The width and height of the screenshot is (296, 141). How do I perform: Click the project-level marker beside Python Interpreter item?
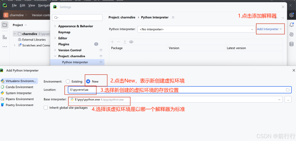point(101,62)
